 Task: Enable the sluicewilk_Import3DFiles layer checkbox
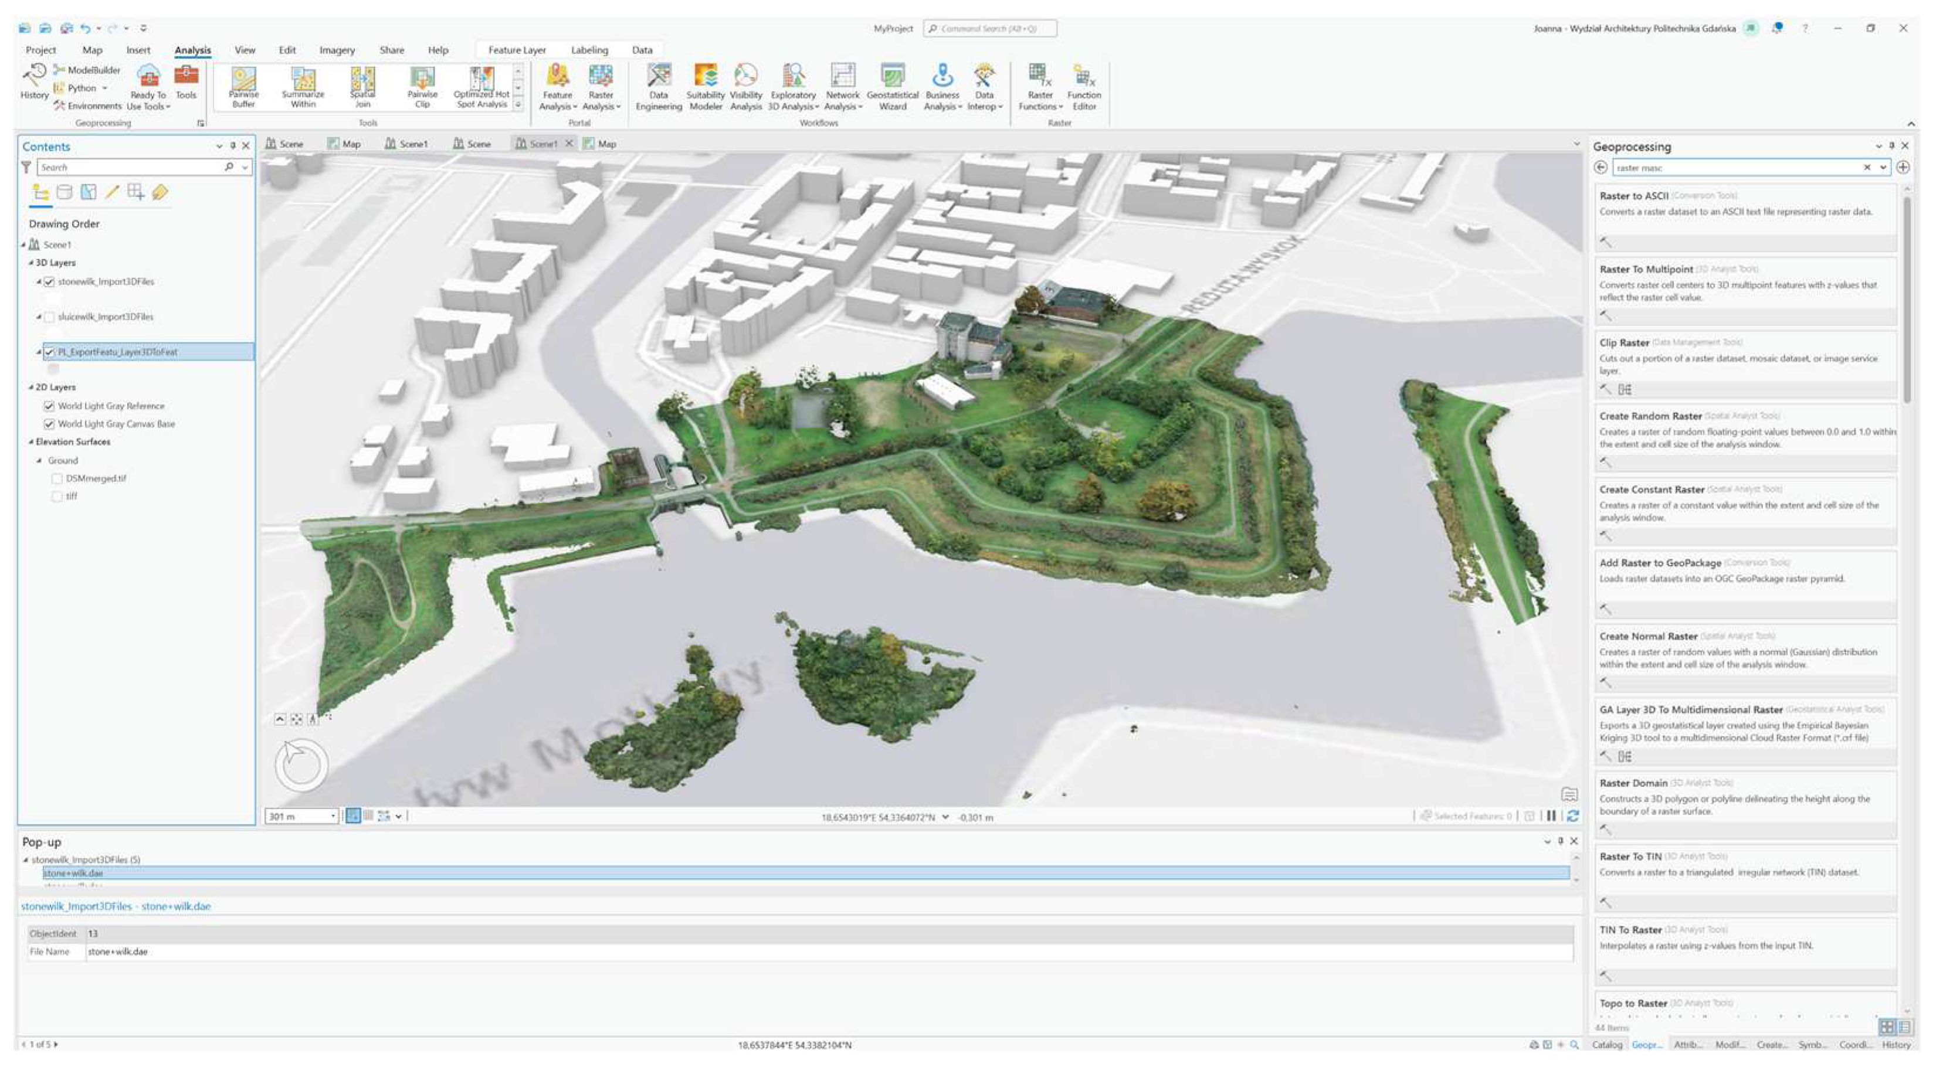[x=50, y=317]
